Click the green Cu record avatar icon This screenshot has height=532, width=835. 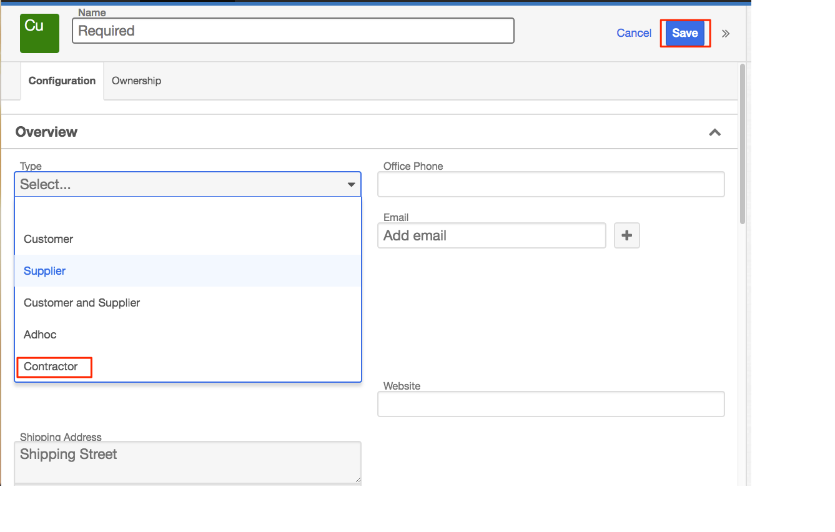[39, 33]
